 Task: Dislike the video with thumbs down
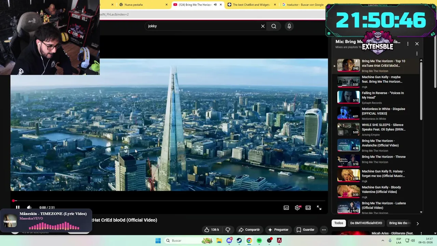pos(228,230)
